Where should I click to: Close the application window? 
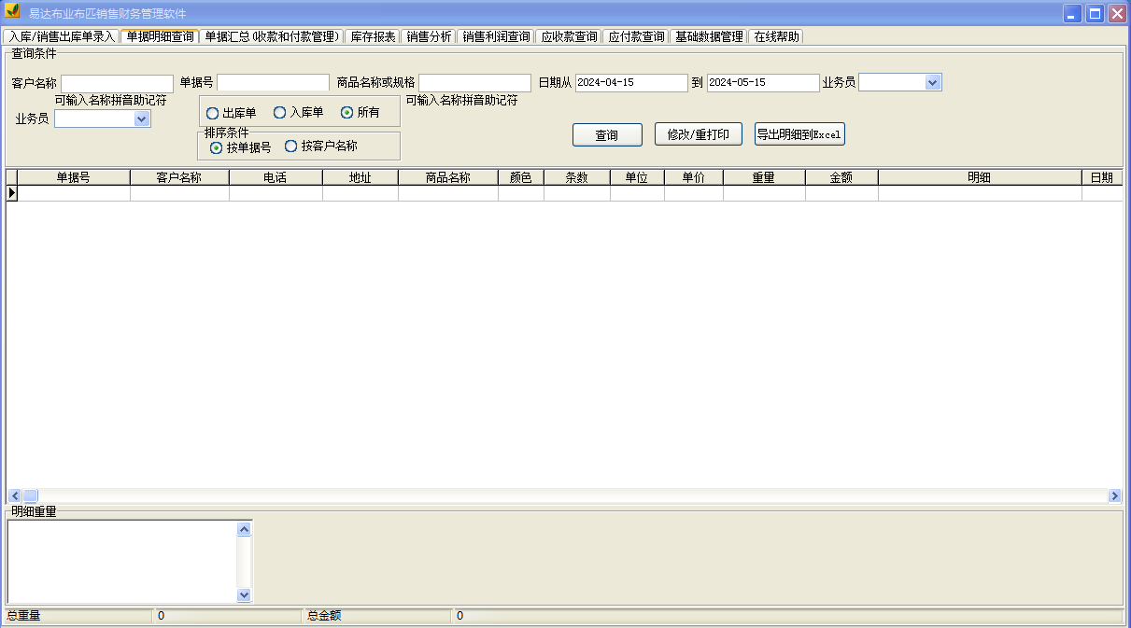click(x=1116, y=13)
